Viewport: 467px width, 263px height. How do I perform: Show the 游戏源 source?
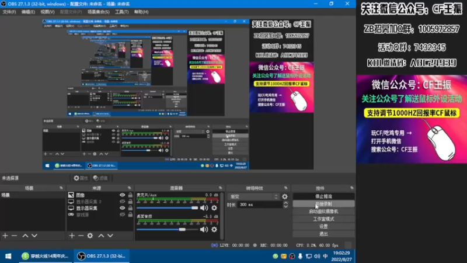point(122,214)
